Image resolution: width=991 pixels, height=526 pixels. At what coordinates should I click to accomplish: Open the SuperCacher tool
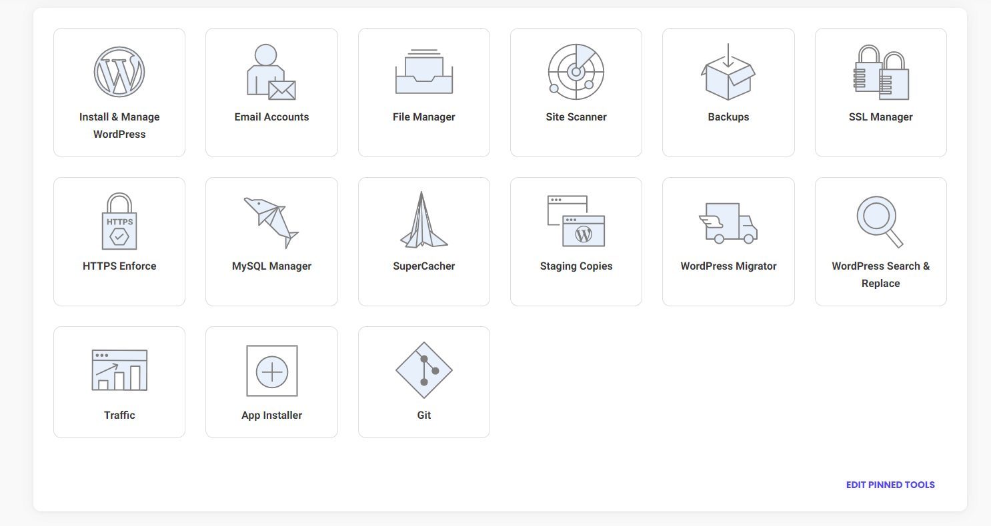pyautogui.click(x=423, y=241)
